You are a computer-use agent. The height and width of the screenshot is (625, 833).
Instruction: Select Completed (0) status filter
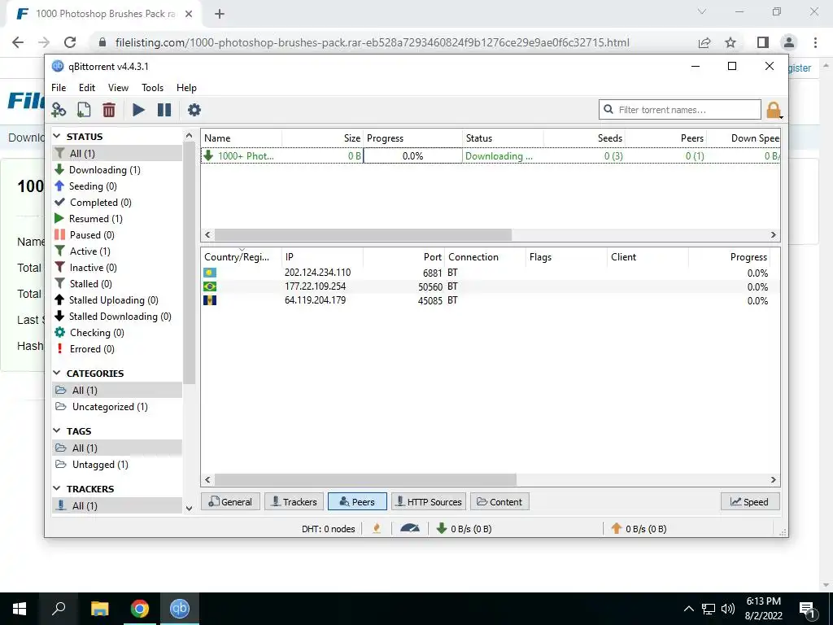click(117, 203)
